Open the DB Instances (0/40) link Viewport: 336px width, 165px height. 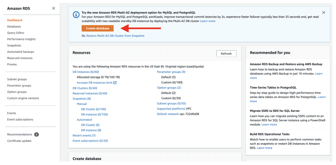tap(86, 72)
